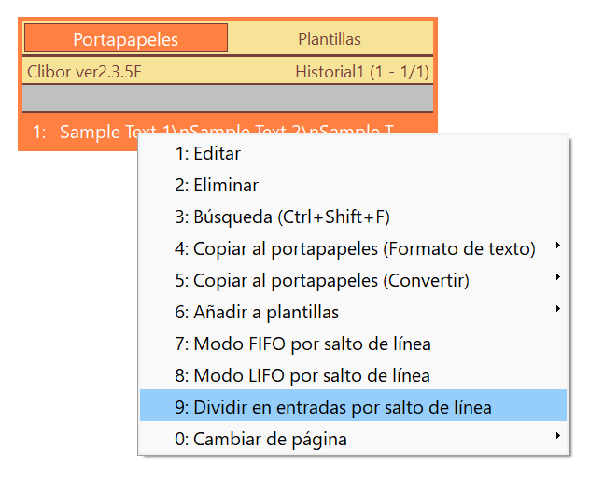Expand the Formato de texto submenu arrow

(x=558, y=246)
